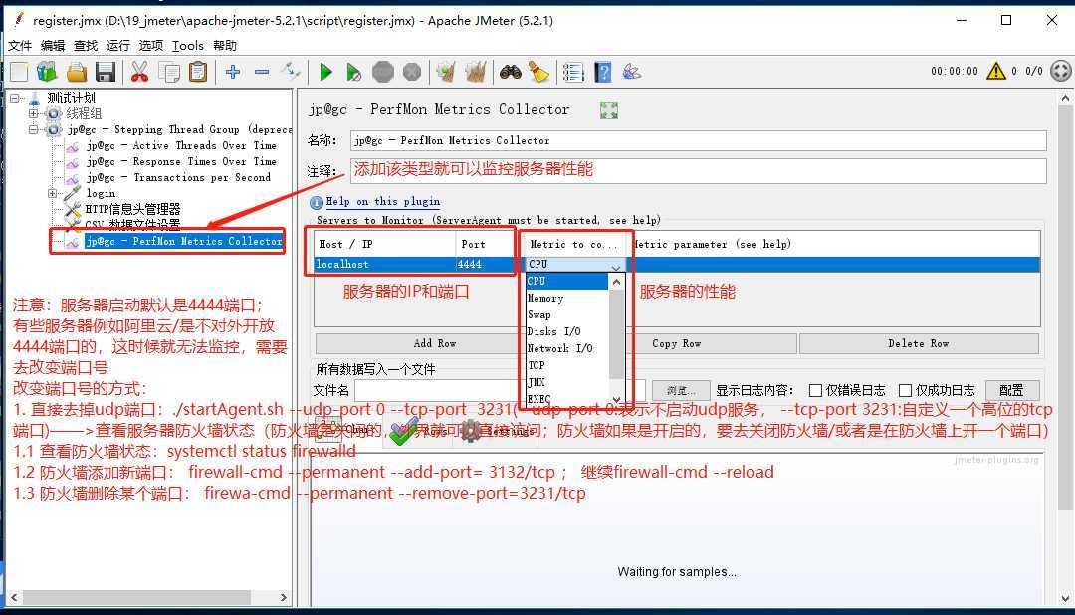1075x615 pixels.
Task: Click the Cut scissors icon
Action: click(x=140, y=72)
